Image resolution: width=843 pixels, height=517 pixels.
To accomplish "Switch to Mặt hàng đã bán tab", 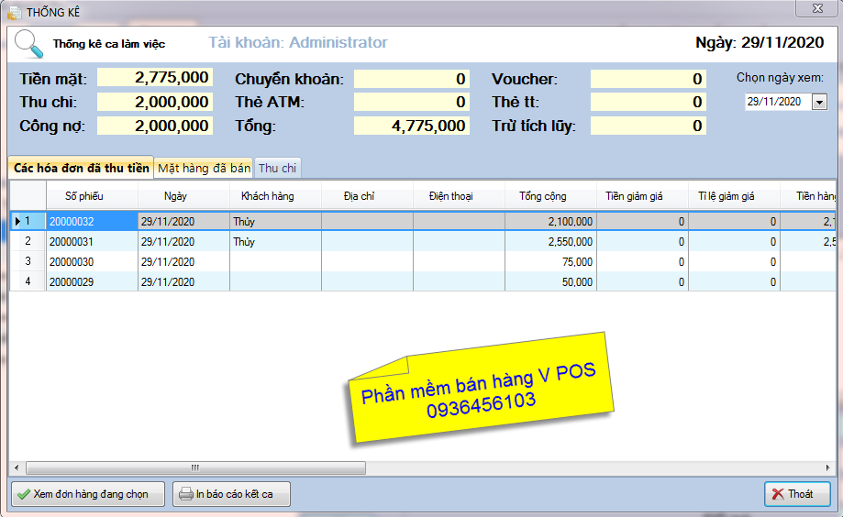I will click(204, 169).
